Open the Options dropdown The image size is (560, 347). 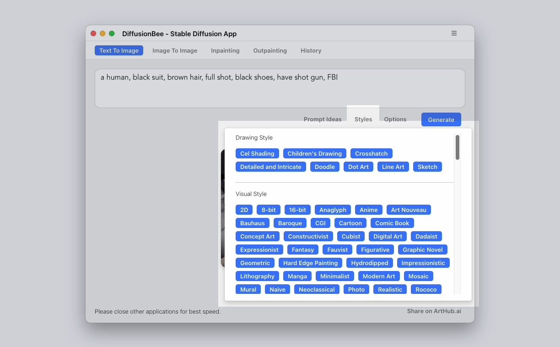395,119
